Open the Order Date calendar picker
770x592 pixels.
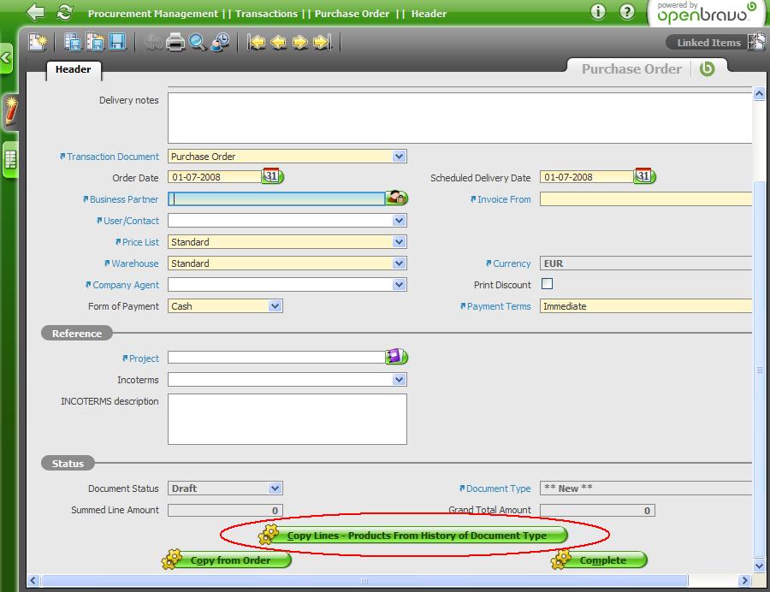273,177
